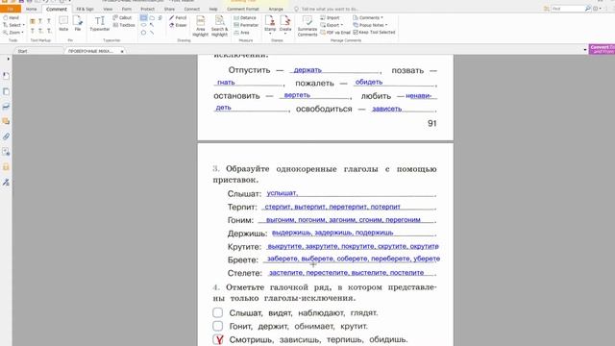615x346 pixels.
Task: Click the Tell me what you want field
Action: click(329, 9)
